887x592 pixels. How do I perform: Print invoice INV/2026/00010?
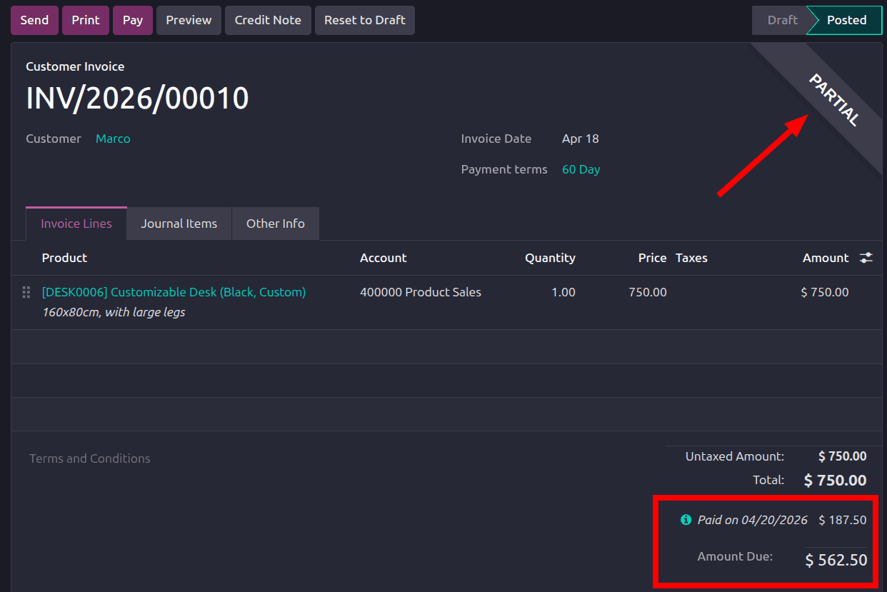85,20
